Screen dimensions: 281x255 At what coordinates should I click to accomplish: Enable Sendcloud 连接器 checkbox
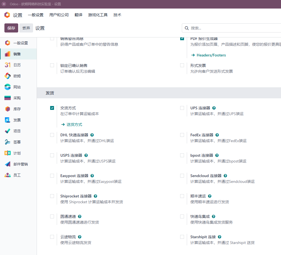tap(182, 176)
